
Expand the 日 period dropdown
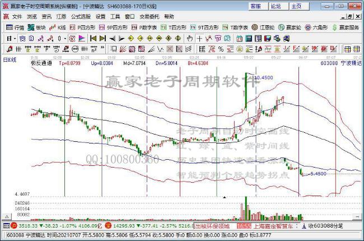pos(15,39)
